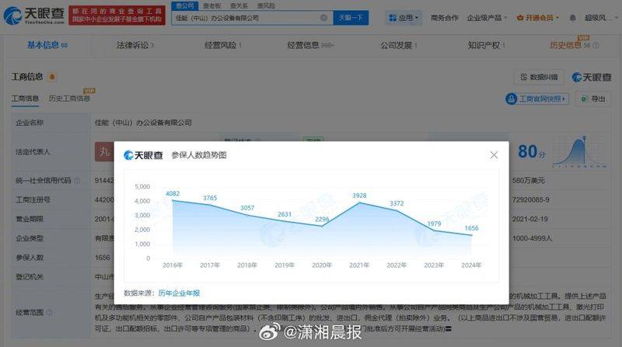The height and width of the screenshot is (347, 622).
Task: Click the 法定代表人 row label
Action: tap(33, 152)
